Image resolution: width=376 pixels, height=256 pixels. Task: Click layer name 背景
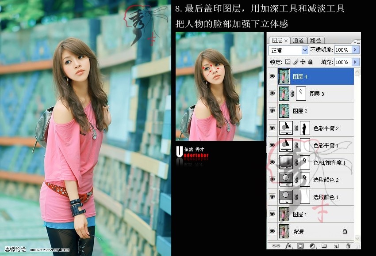(299, 231)
